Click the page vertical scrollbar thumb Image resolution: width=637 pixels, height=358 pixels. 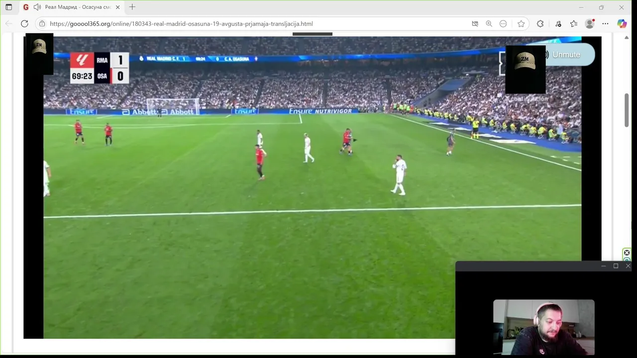pyautogui.click(x=627, y=110)
